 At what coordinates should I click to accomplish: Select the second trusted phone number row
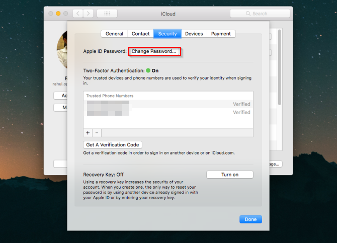click(x=168, y=112)
